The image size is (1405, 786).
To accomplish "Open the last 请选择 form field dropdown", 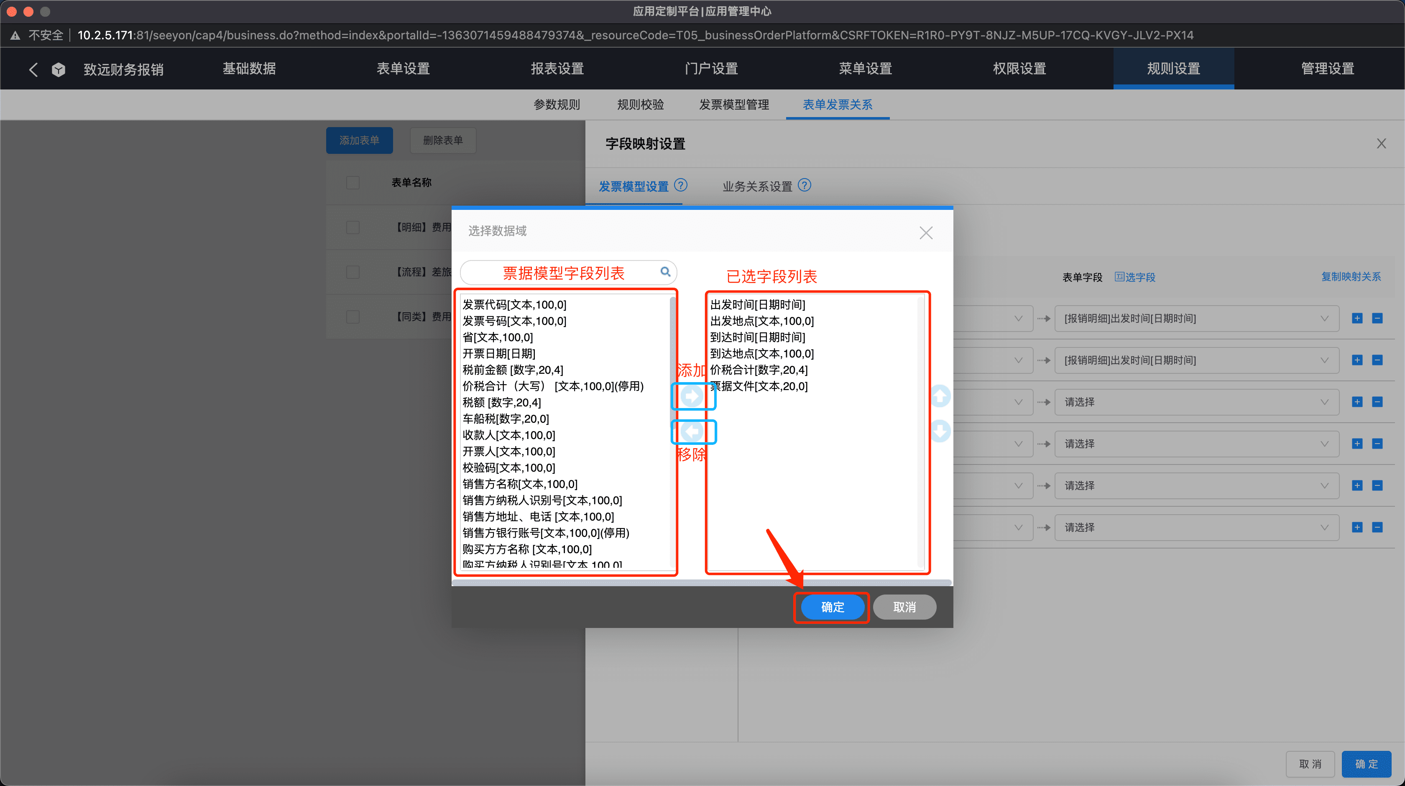I will (x=1197, y=528).
